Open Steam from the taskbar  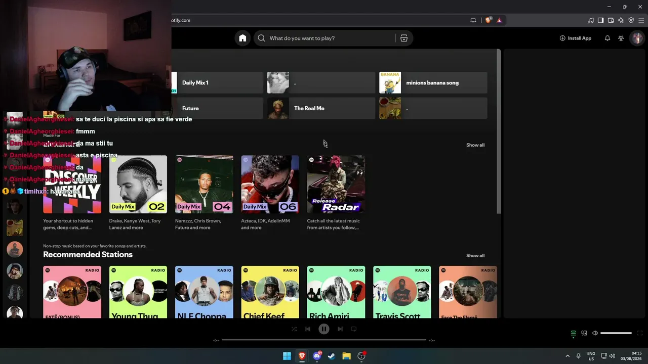(332, 356)
